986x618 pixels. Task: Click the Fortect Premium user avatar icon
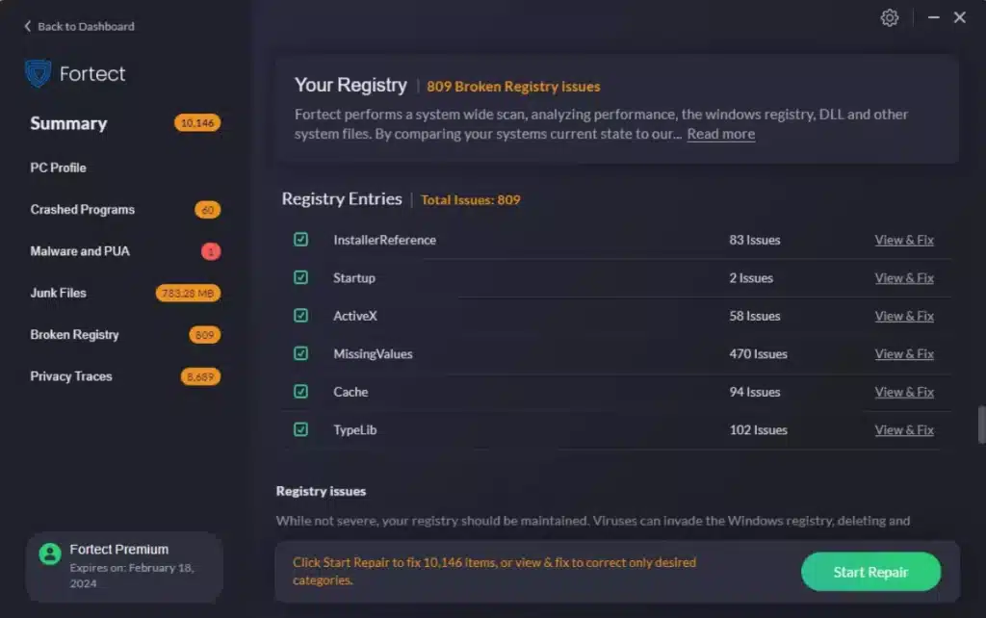(x=50, y=554)
